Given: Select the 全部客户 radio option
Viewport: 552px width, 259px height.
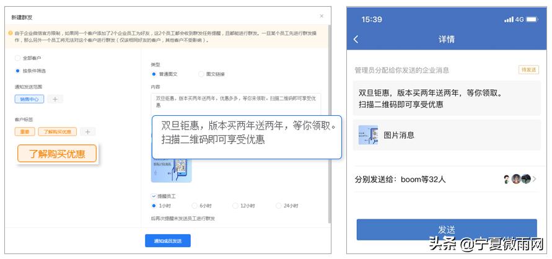Looking at the screenshot, I should pos(17,58).
